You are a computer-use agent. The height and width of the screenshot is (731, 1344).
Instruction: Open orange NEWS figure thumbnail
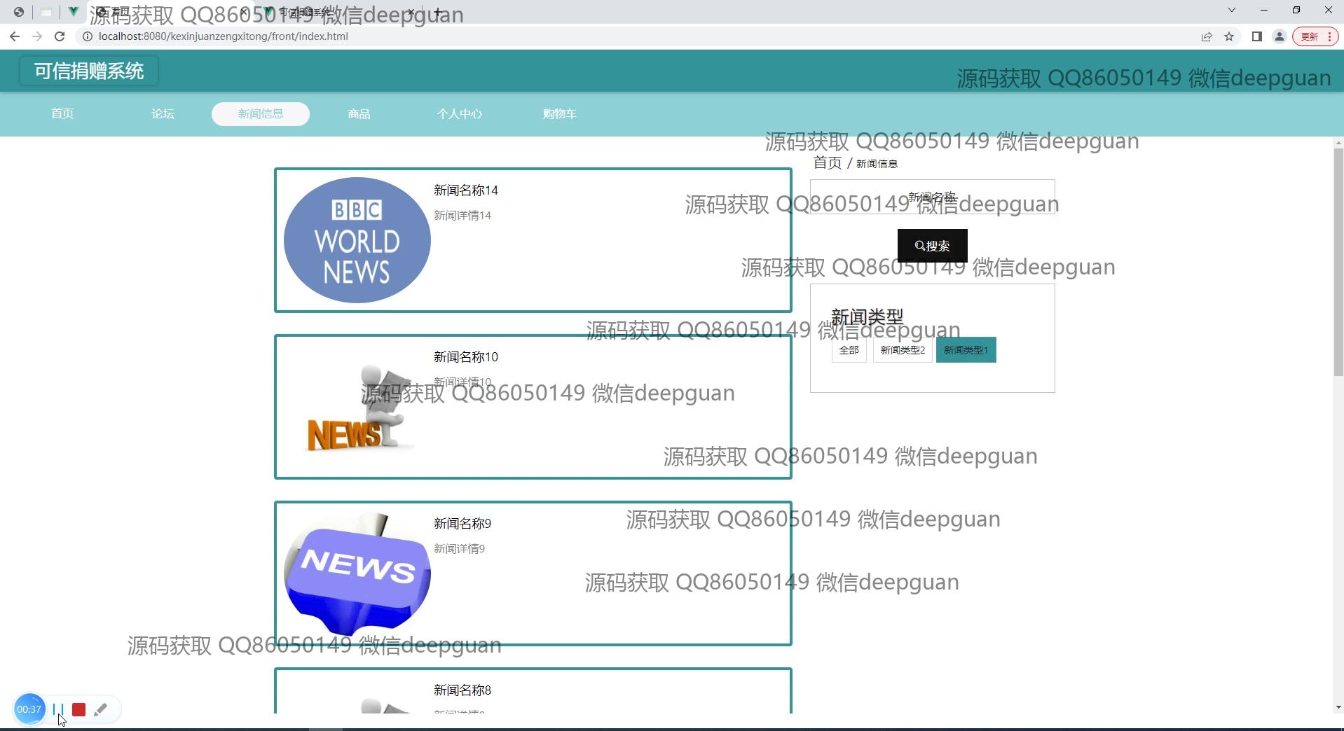click(x=357, y=407)
